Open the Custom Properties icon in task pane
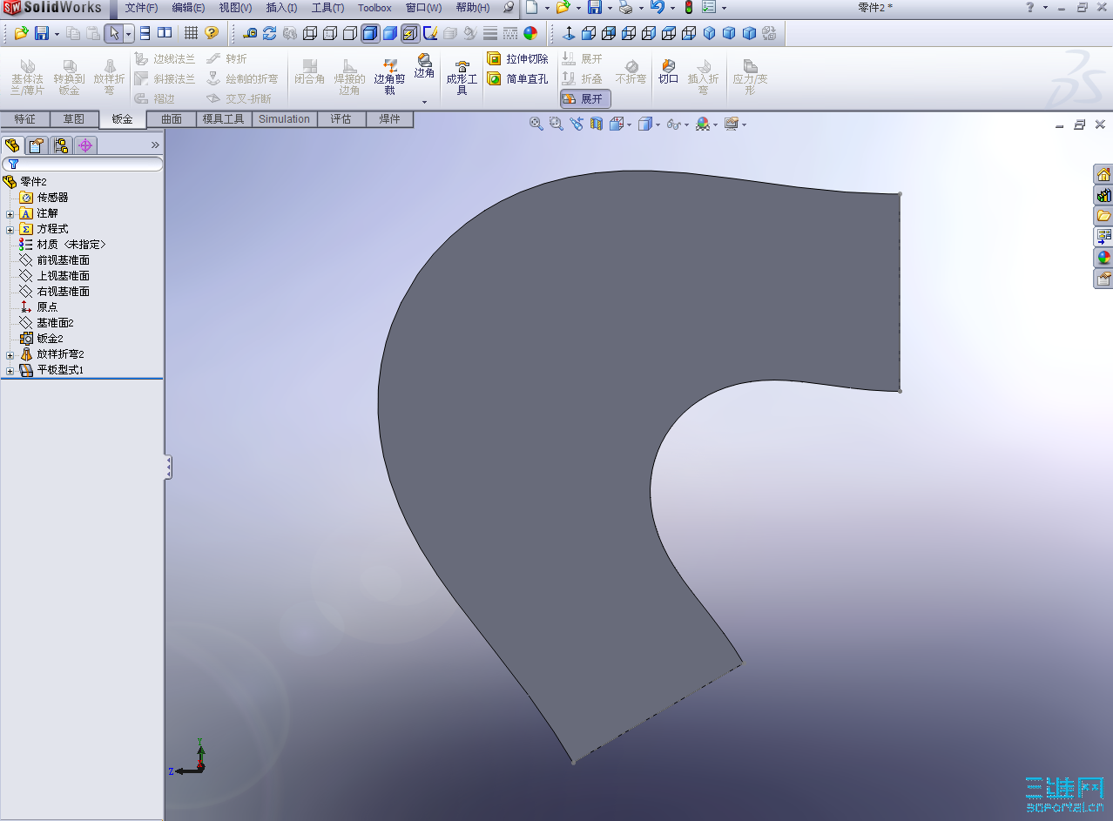The width and height of the screenshot is (1113, 821). (x=1103, y=279)
